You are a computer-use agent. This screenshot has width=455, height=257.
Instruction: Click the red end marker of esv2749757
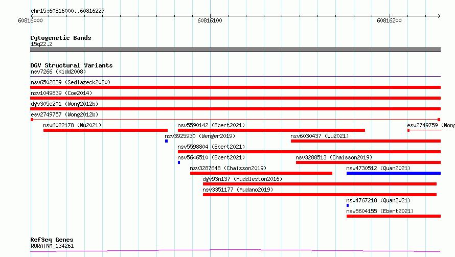[x=439, y=120]
